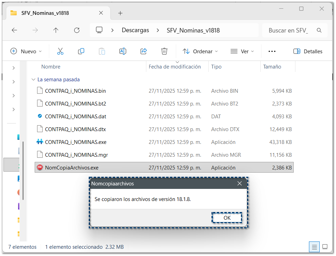Click the Cut scissors icon
Viewport: 336px width, 256px height.
point(60,51)
